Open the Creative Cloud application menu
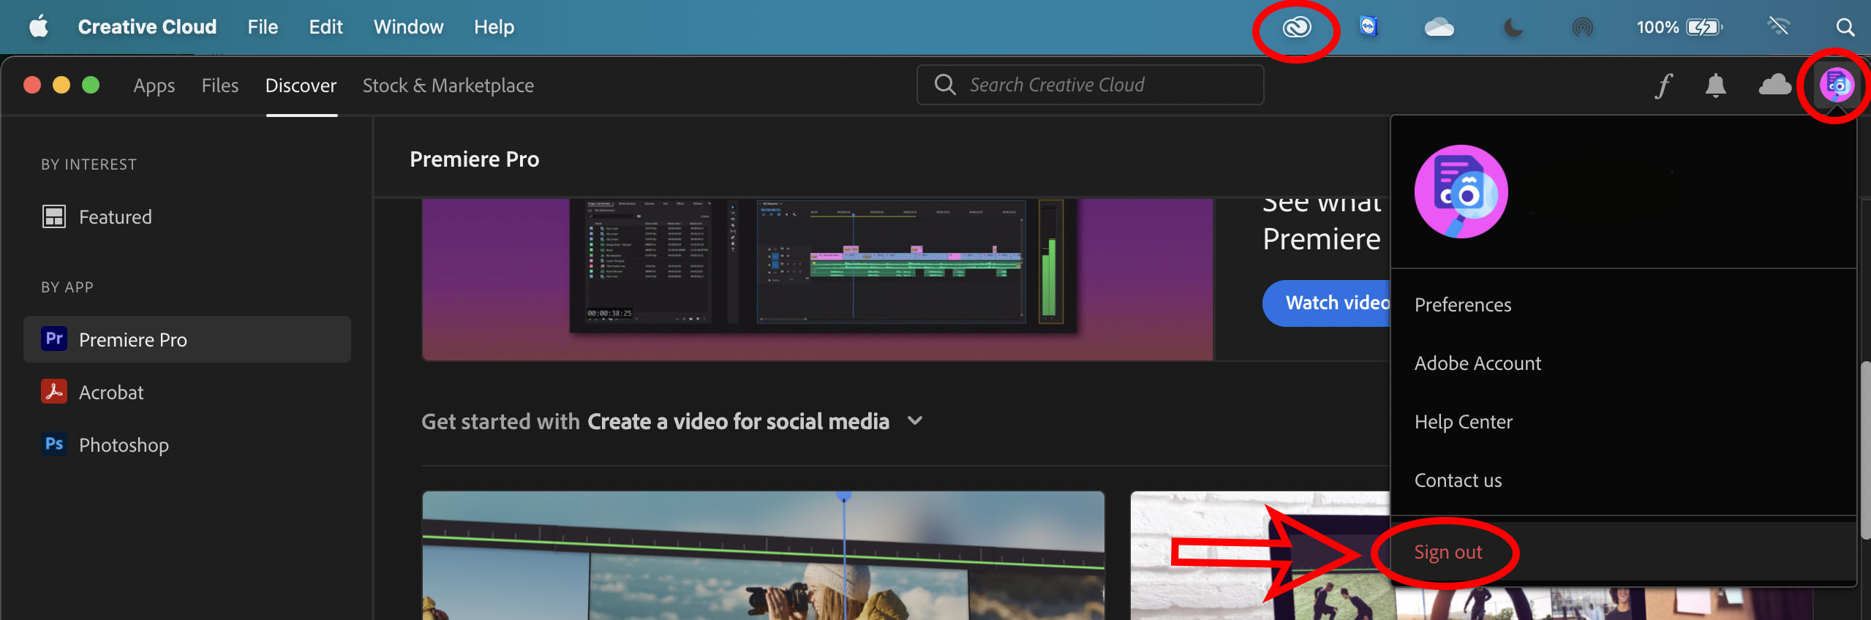The width and height of the screenshot is (1871, 620). (x=147, y=27)
